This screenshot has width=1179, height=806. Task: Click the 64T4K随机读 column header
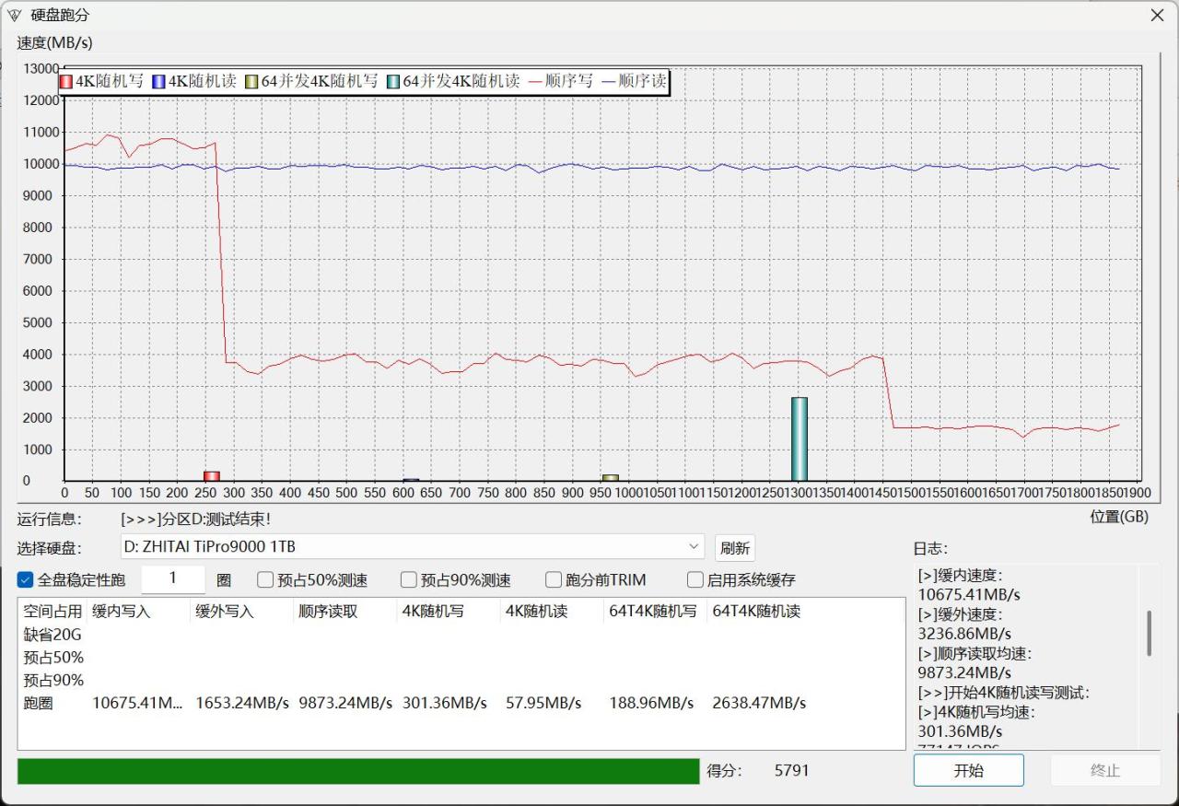pos(757,611)
